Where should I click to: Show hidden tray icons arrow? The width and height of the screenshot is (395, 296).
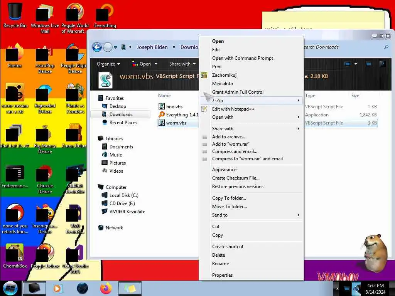tap(338, 288)
